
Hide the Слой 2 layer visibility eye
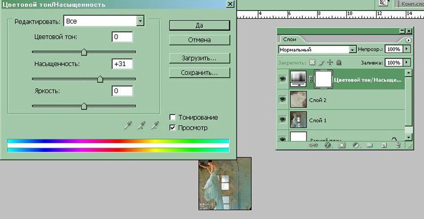tap(283, 99)
